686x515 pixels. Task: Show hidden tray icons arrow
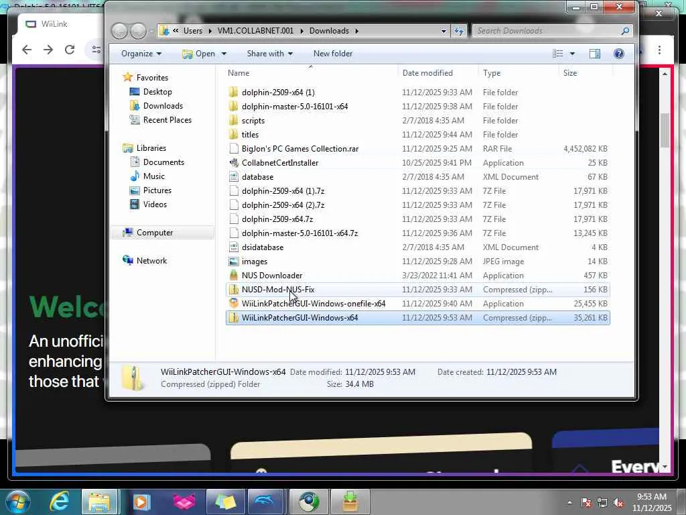pos(570,502)
